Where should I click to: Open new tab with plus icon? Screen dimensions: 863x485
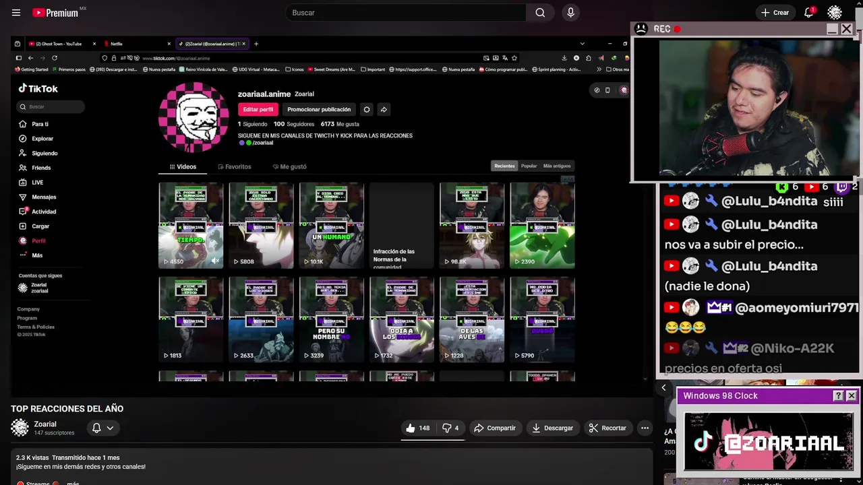coord(256,44)
